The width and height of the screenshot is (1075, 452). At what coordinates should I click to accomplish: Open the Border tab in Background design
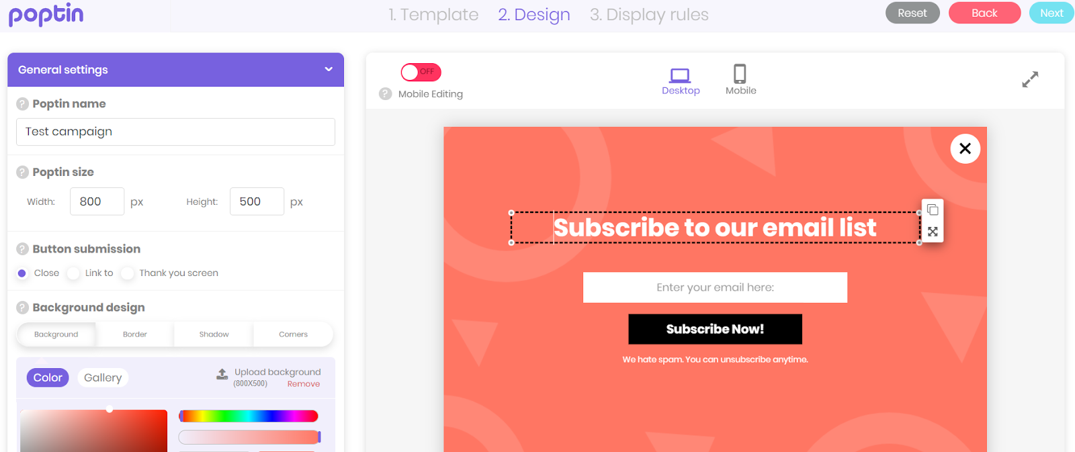(x=135, y=334)
